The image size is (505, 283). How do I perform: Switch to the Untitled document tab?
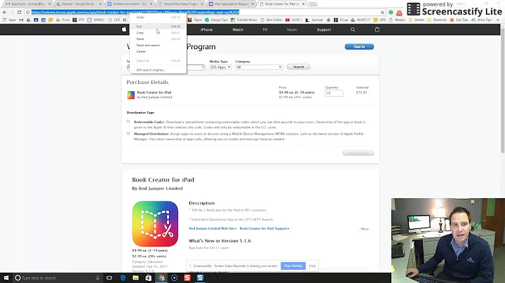(x=130, y=4)
